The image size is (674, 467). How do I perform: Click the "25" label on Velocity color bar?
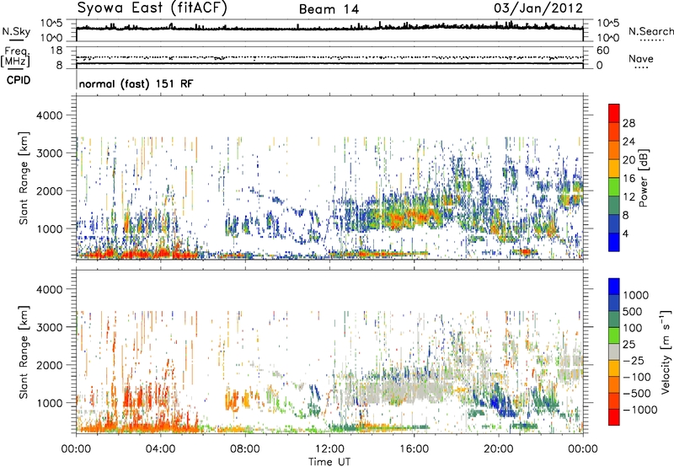(x=629, y=344)
